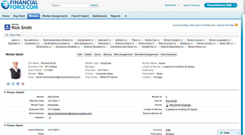Viewport: 245px width, 135px height.
Task: Click the FinancialForce.com logo
Action: pyautogui.click(x=20, y=5)
